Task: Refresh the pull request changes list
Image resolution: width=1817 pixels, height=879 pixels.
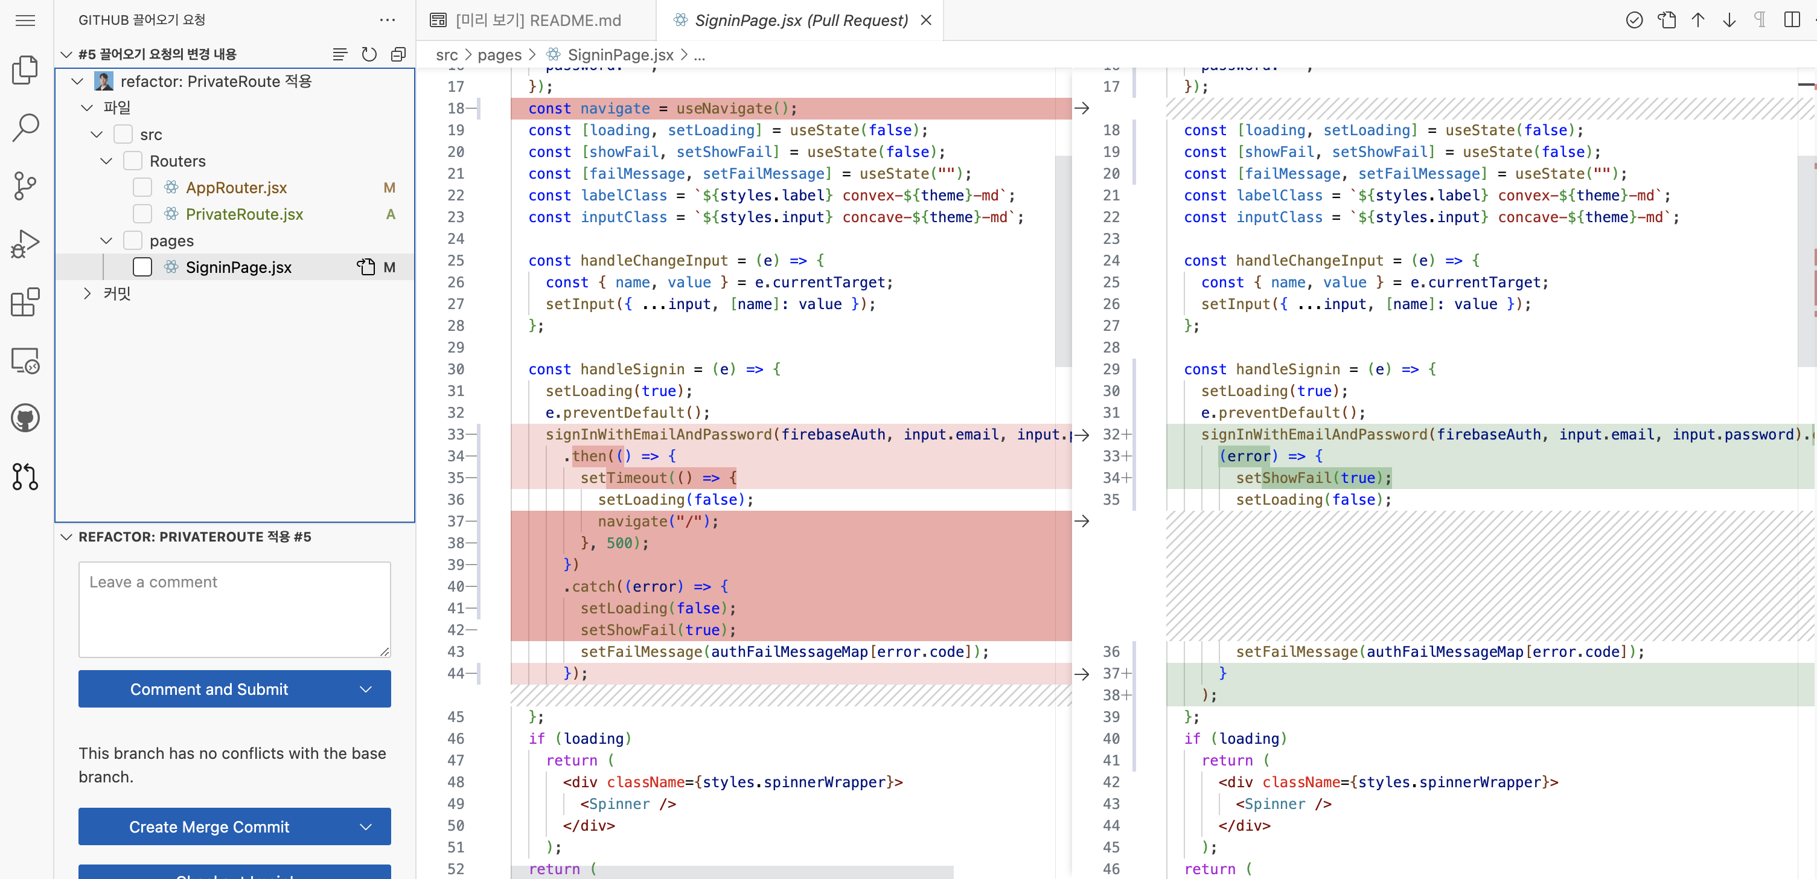Action: tap(369, 54)
